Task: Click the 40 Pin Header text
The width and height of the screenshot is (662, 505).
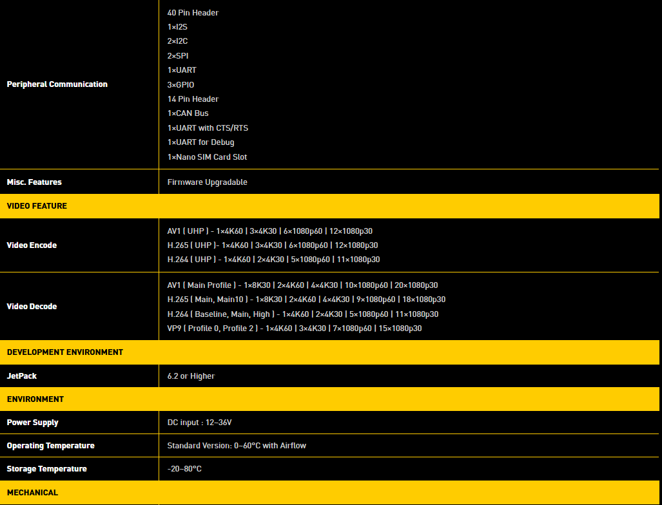Action: [x=193, y=13]
